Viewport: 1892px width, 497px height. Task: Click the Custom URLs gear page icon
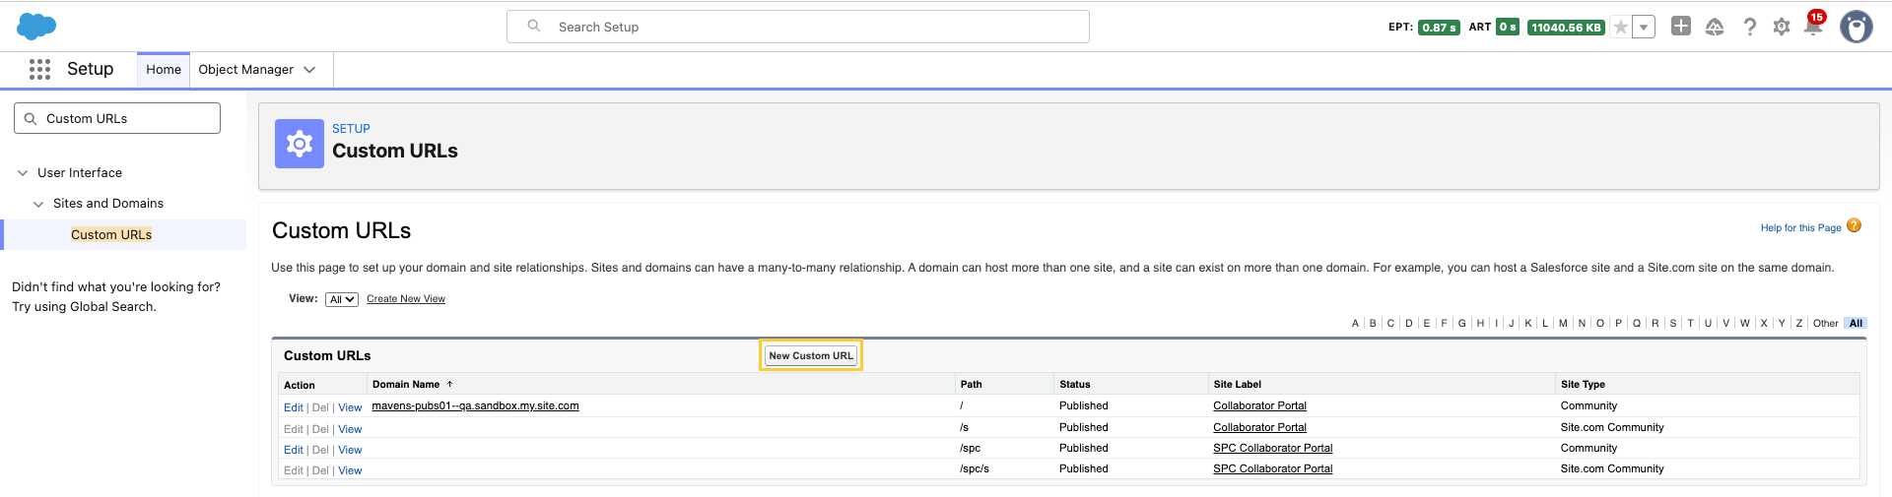pyautogui.click(x=300, y=144)
